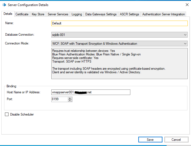Expand the Database Connection dropdown
Viewport: 191px width, 146px height.
tap(119, 35)
